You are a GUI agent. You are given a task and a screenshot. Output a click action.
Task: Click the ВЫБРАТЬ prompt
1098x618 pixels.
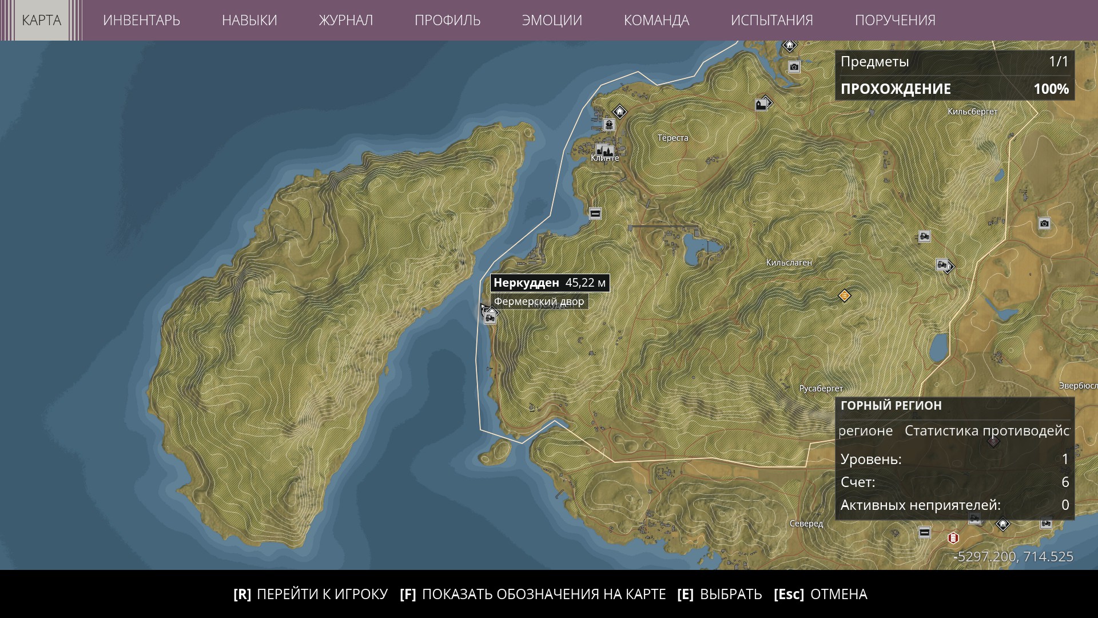719,594
